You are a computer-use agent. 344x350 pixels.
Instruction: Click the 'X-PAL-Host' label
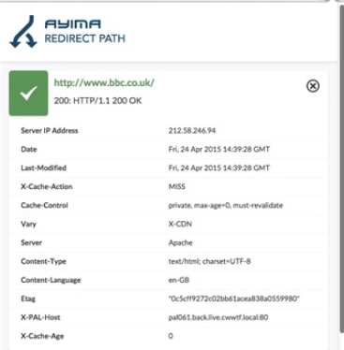point(40,317)
